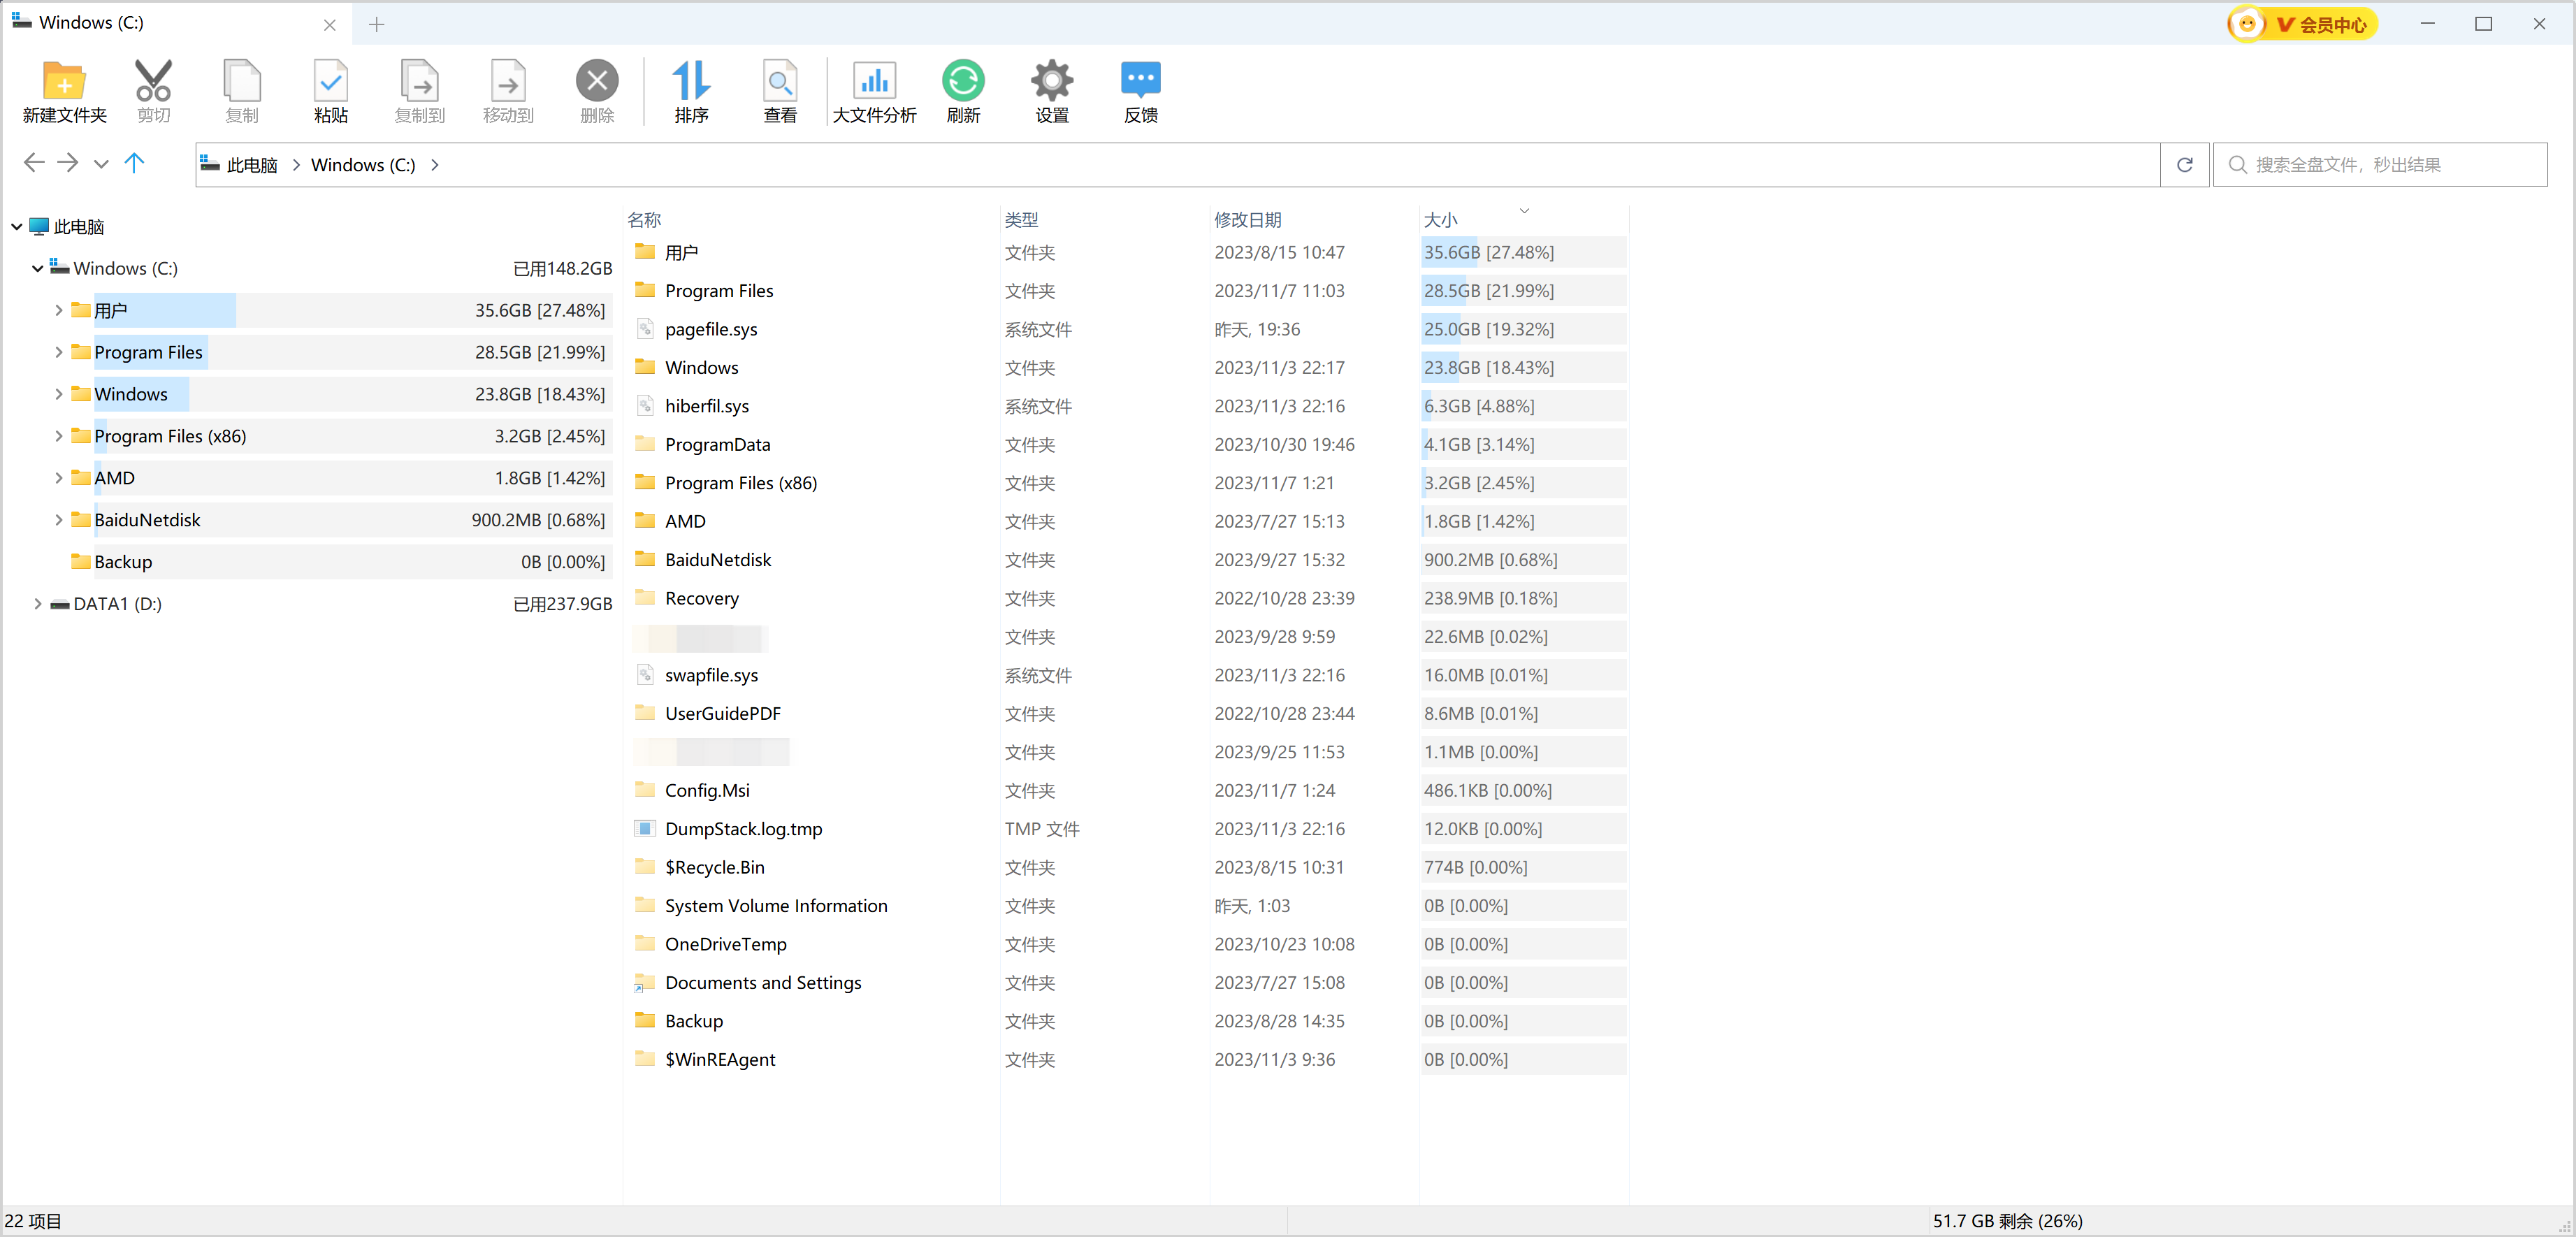The width and height of the screenshot is (2576, 1237).
Task: Expand breadcrumb chevron after Windows (C:)
Action: click(x=435, y=165)
